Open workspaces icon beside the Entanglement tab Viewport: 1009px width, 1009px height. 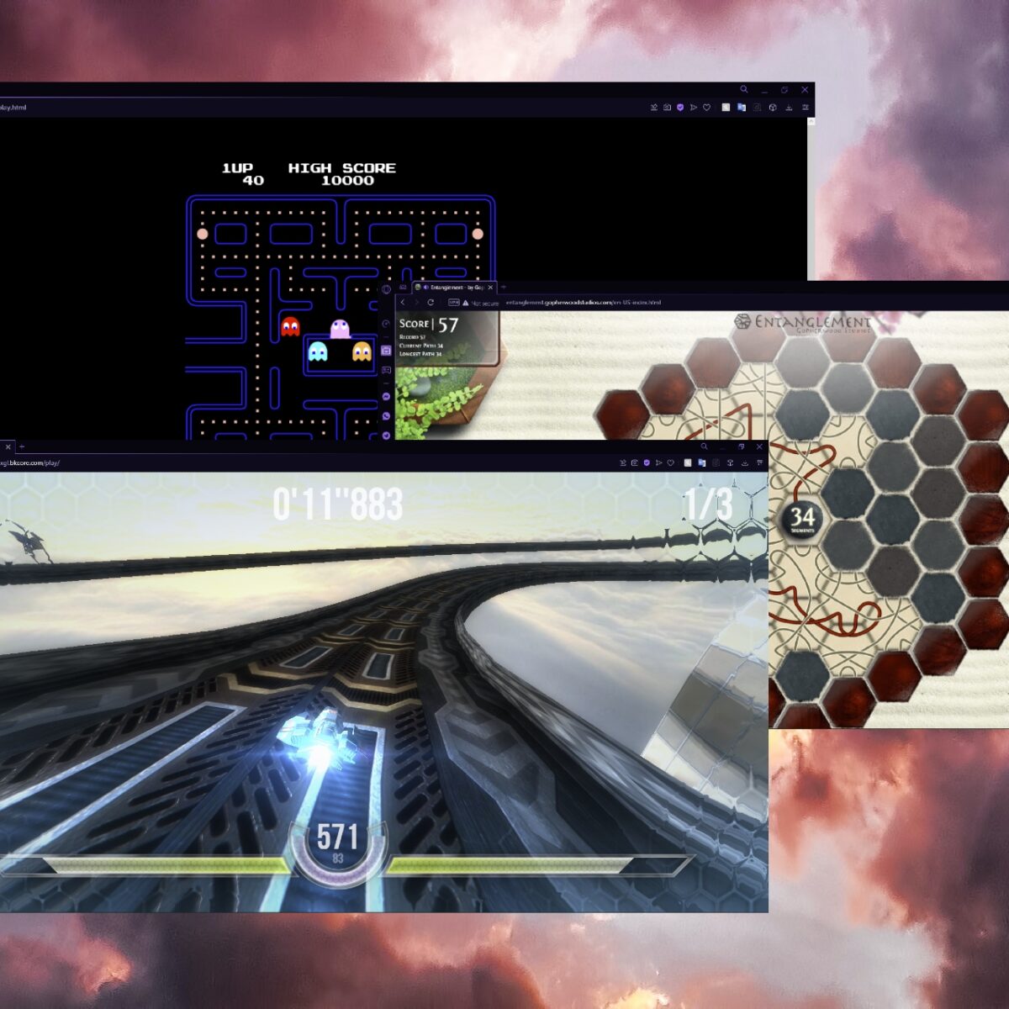[403, 288]
